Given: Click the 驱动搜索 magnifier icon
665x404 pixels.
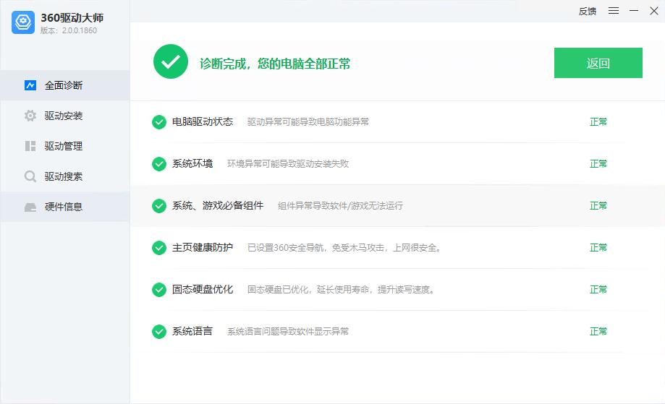Looking at the screenshot, I should pos(30,176).
